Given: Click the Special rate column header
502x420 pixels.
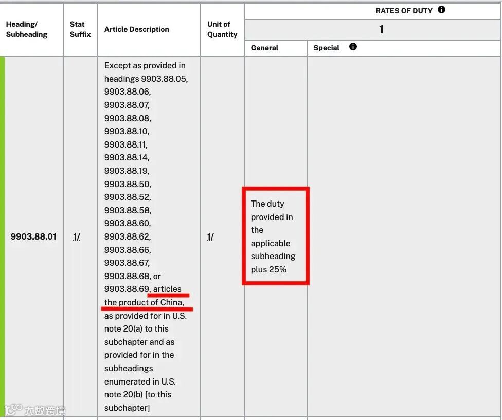Looking at the screenshot, I should pyautogui.click(x=326, y=48).
